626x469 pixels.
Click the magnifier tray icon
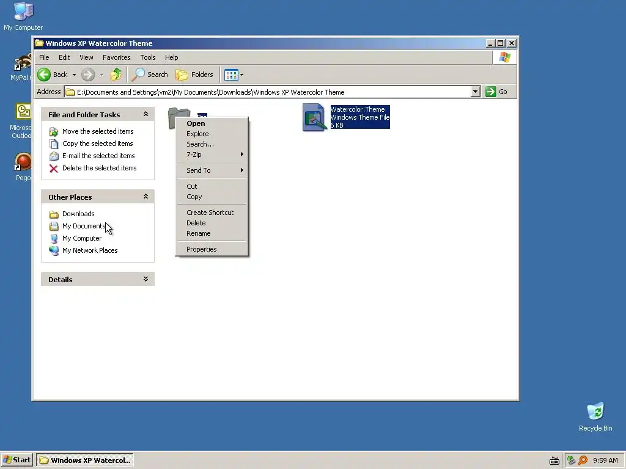[x=583, y=460]
